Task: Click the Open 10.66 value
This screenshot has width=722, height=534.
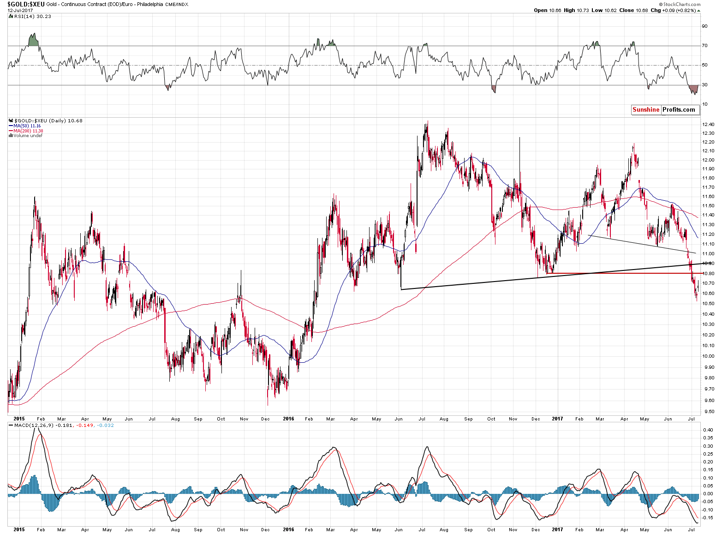Action: (548, 10)
